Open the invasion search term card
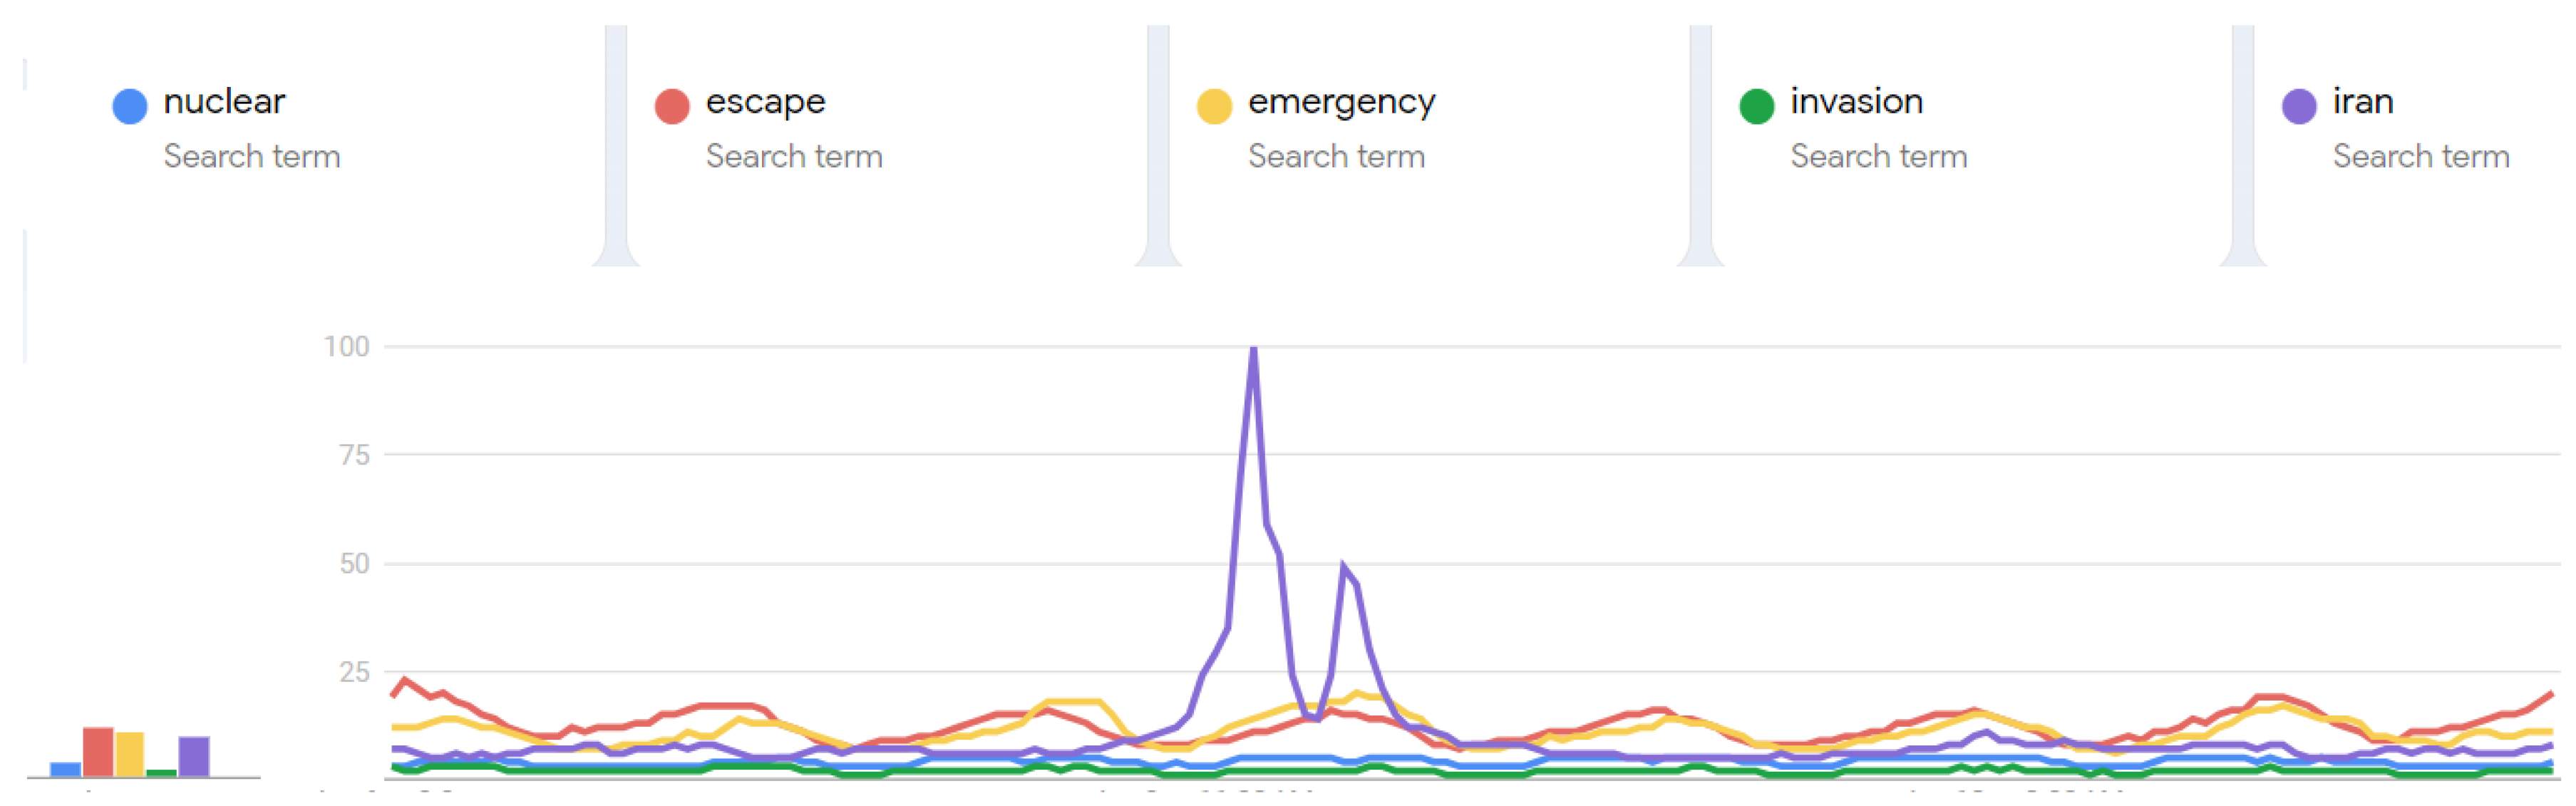The width and height of the screenshot is (2576, 806). pyautogui.click(x=1856, y=102)
